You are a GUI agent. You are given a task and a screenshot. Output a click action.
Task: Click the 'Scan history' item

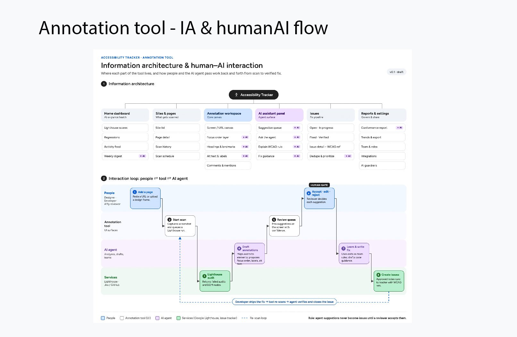(177, 147)
